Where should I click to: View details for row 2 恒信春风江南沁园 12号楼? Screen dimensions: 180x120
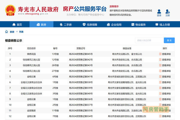pos(165,60)
